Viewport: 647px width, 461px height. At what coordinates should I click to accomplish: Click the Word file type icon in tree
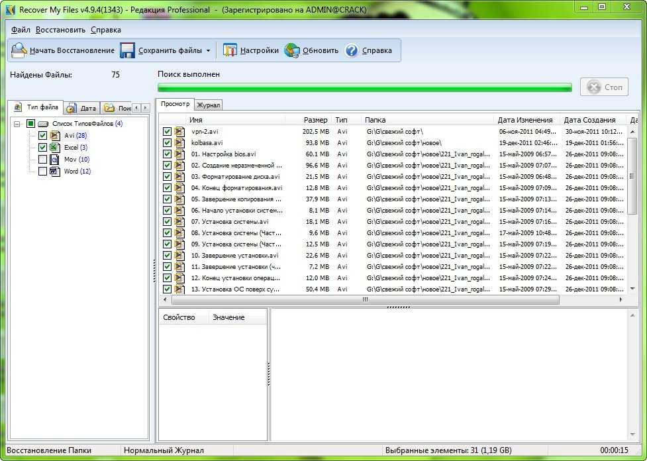[x=55, y=172]
